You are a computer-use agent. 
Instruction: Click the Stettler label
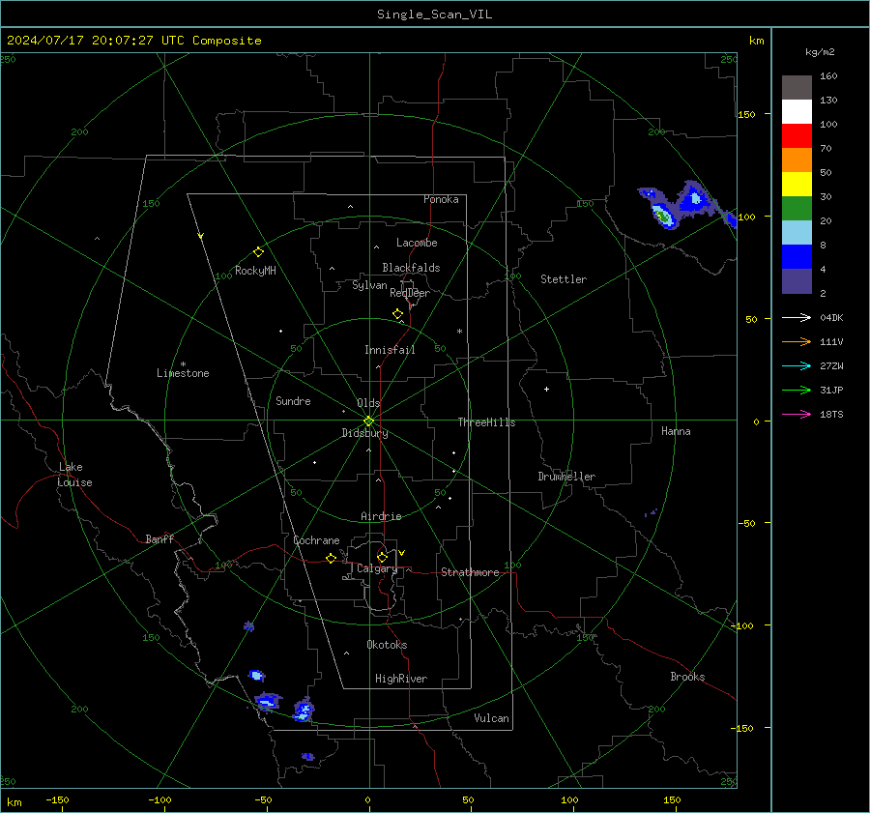click(564, 279)
